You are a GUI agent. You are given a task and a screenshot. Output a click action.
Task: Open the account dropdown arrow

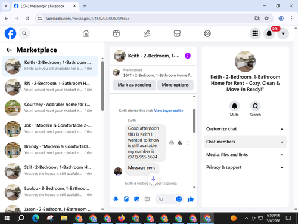point(283,33)
